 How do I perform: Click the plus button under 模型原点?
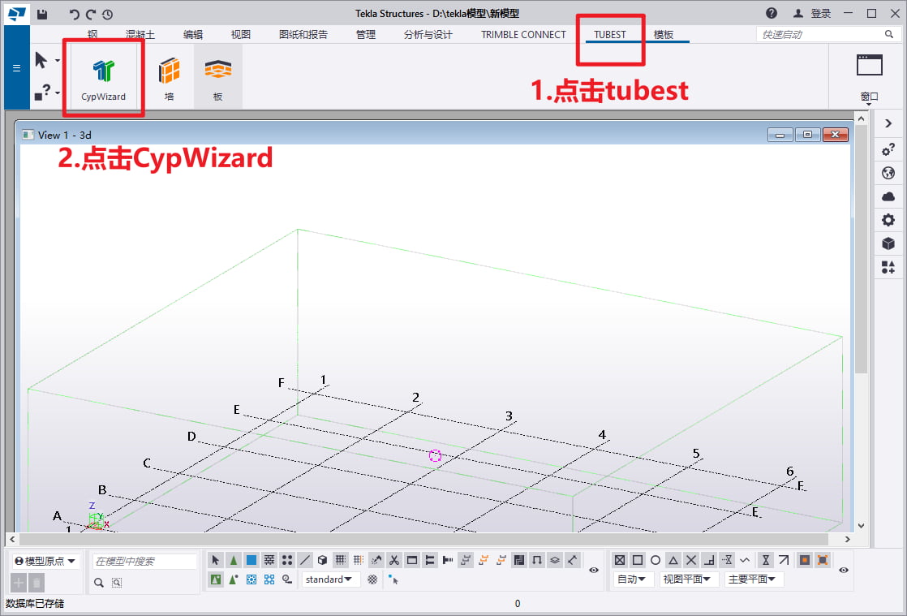pyautogui.click(x=19, y=583)
